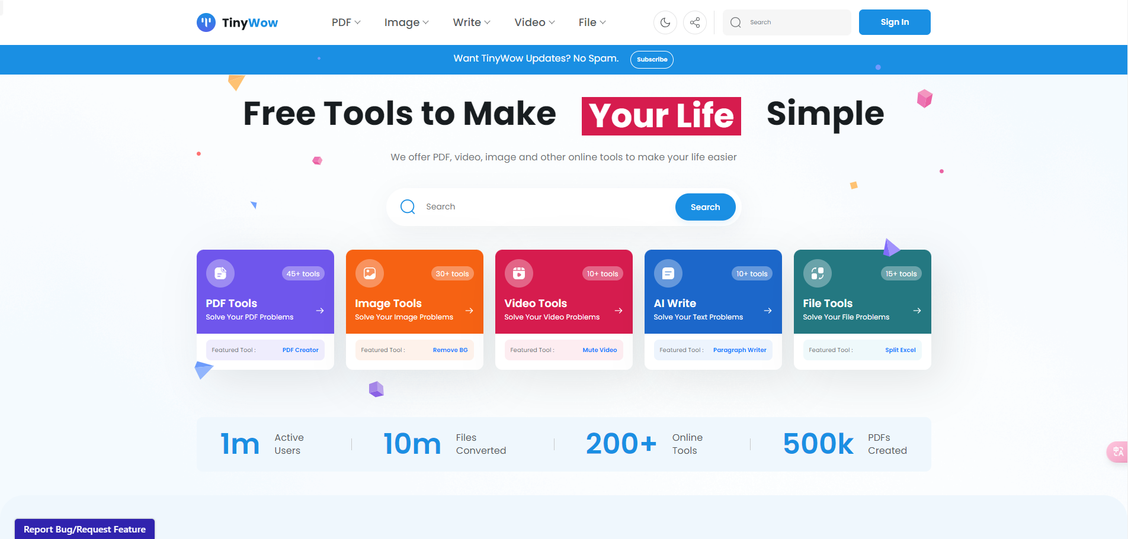Click the translate widget icon
Screen dimensions: 1128x539
point(1118,452)
